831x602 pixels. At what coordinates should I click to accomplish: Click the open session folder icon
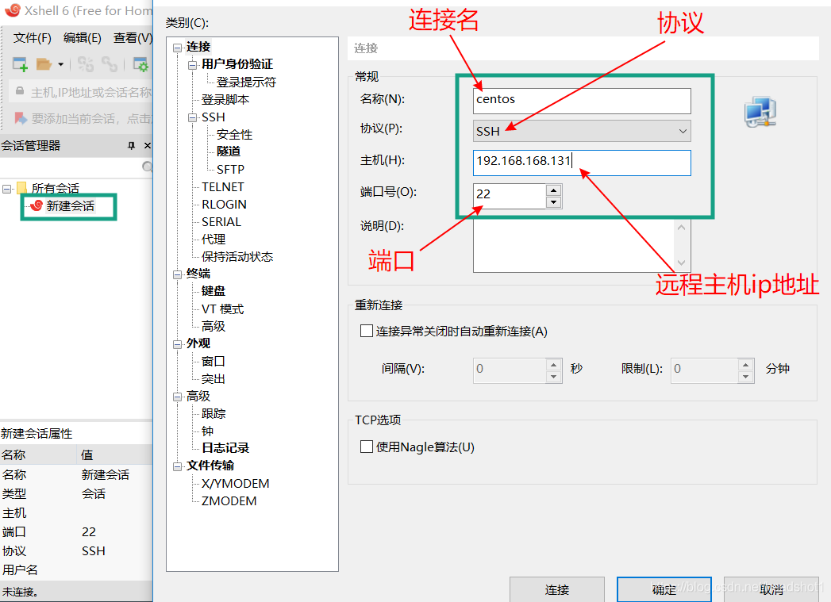click(44, 64)
